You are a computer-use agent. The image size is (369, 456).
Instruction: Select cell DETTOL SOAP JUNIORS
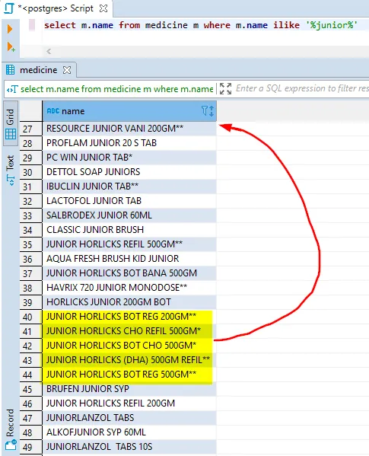129,172
